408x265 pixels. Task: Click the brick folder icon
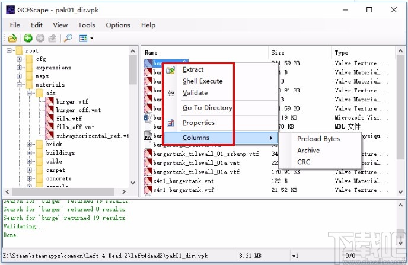click(40, 144)
